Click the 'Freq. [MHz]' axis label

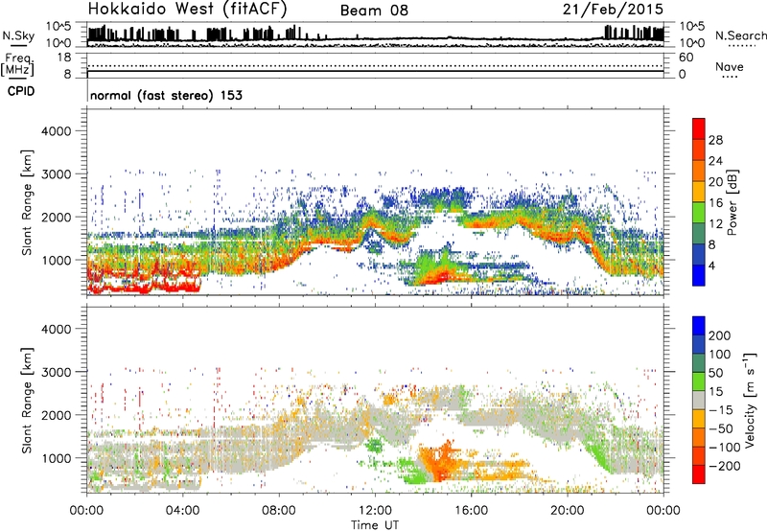[x=18, y=65]
